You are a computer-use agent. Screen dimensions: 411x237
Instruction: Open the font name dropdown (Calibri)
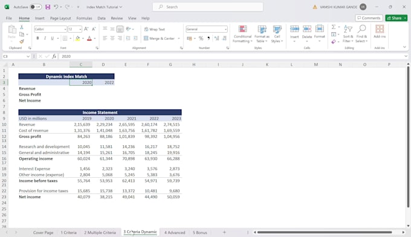(65, 30)
